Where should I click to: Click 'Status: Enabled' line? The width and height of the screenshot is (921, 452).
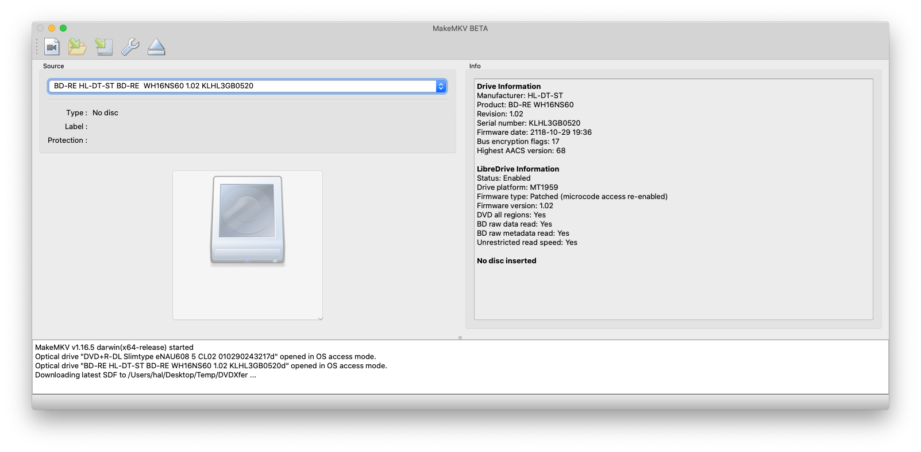[504, 178]
